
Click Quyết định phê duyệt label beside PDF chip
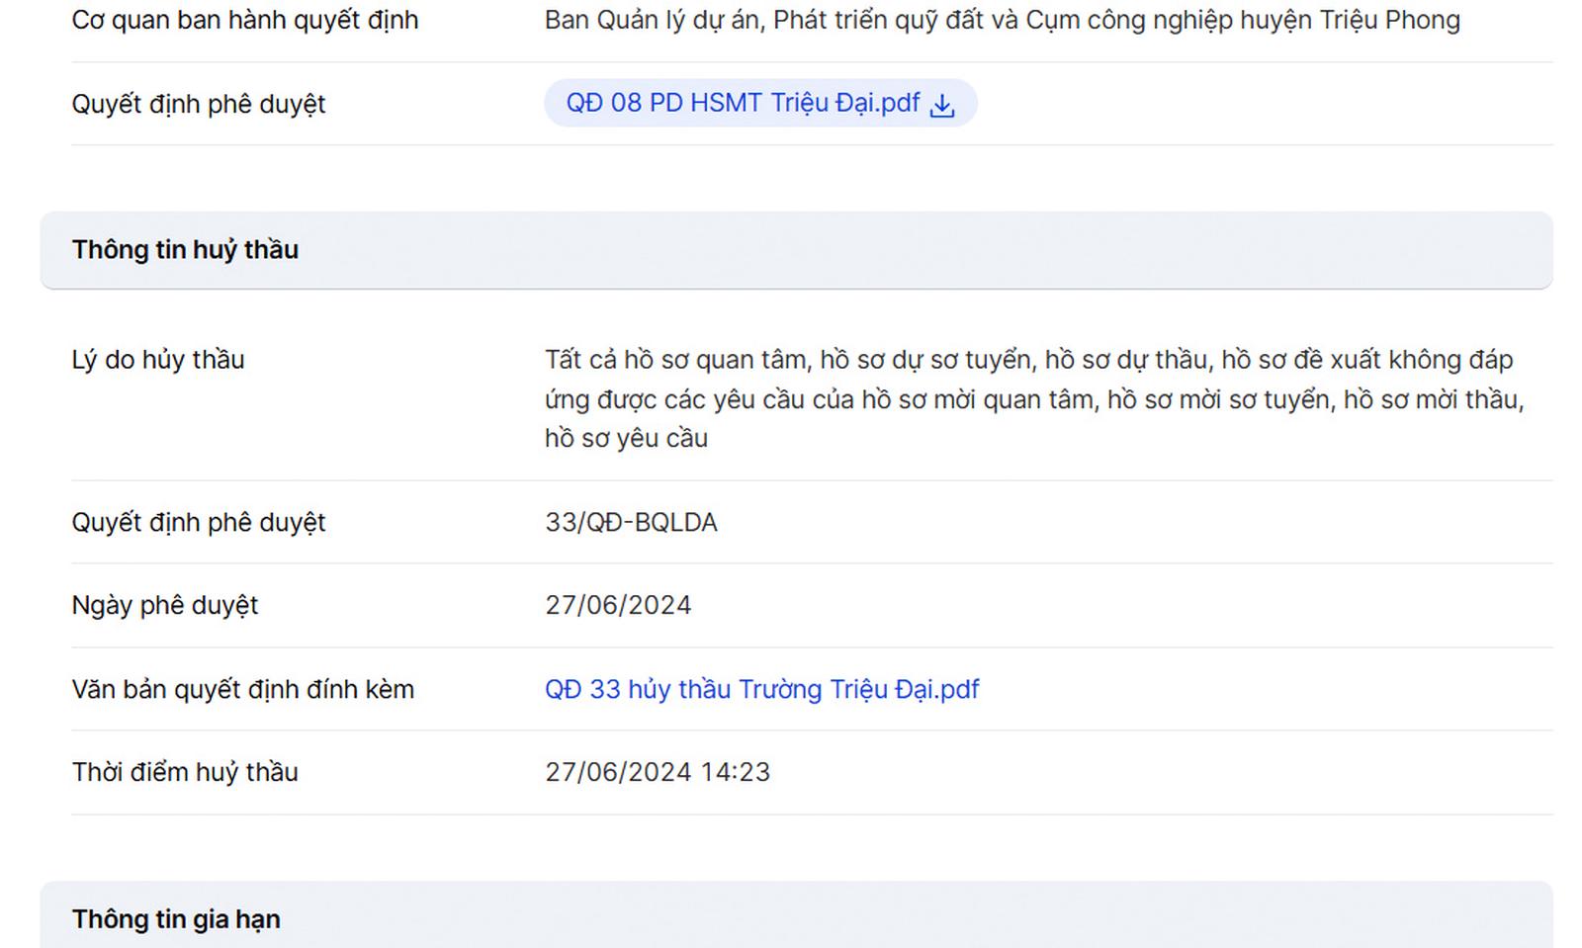tap(198, 104)
